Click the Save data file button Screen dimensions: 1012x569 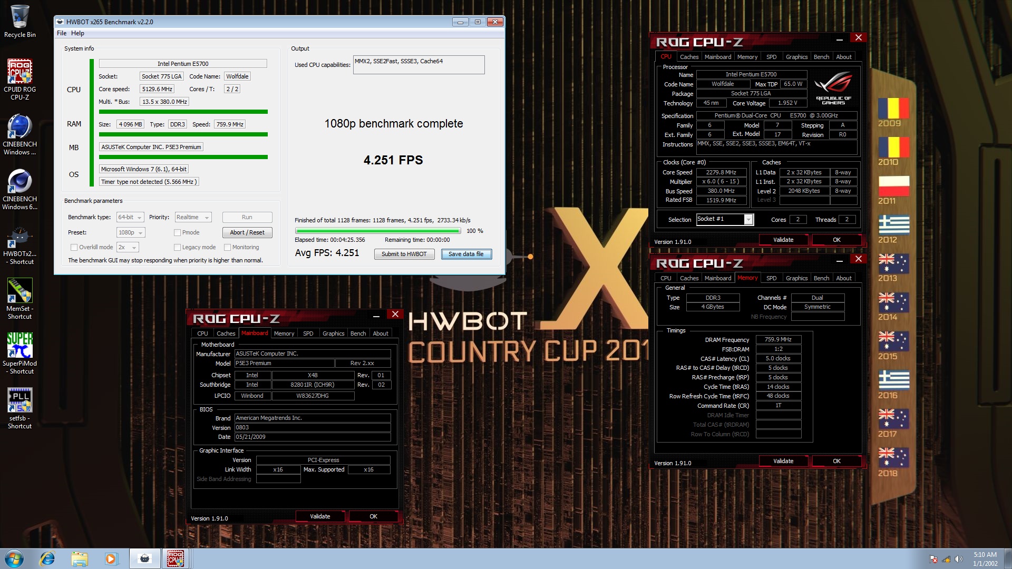click(x=466, y=254)
